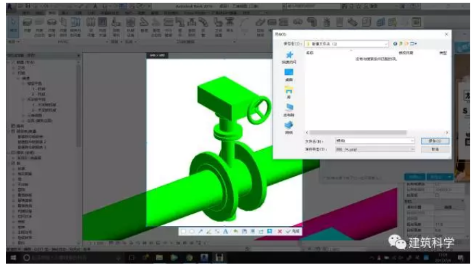Click the horizontal scrollbar in file list

point(358,133)
